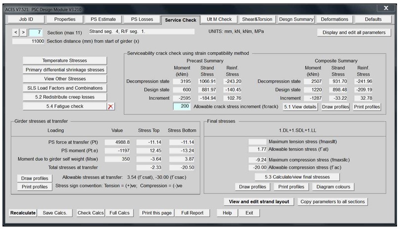Click the Temperature Stresses button
Image resolution: width=400 pixels, height=229 pixels.
tap(64, 60)
